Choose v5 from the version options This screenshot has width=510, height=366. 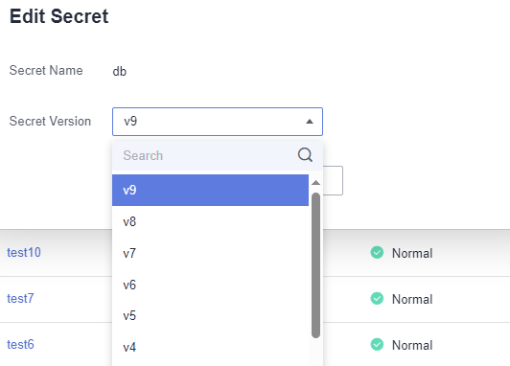[211, 315]
